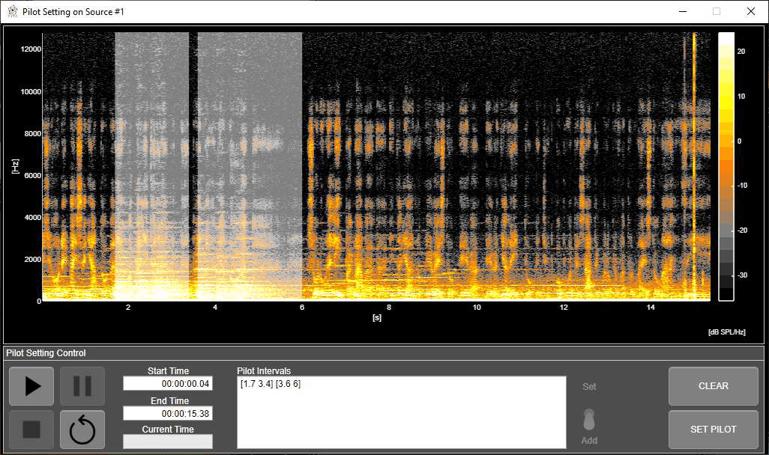This screenshot has width=769, height=455.
Task: Click the "Pilot Setting Control" panel title
Action: 46,353
